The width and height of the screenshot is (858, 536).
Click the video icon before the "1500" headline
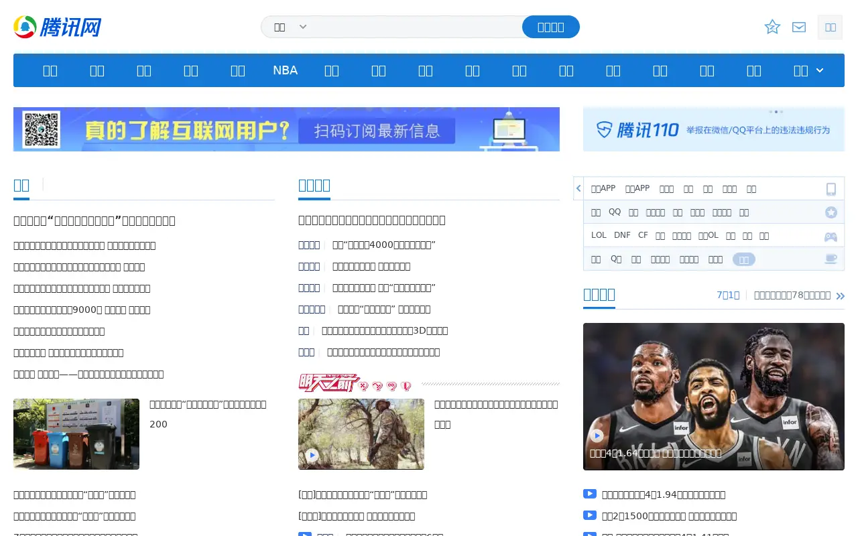(590, 515)
